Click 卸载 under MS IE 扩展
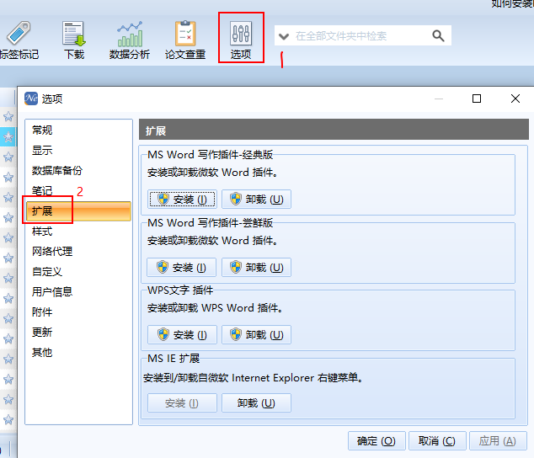This screenshot has width=534, height=458. coord(256,403)
